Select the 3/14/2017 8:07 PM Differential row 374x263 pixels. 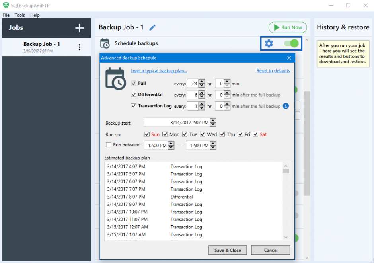point(194,197)
